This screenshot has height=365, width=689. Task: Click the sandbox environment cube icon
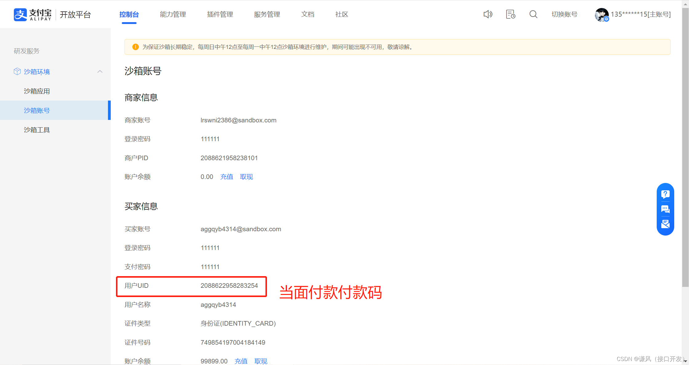tap(17, 72)
